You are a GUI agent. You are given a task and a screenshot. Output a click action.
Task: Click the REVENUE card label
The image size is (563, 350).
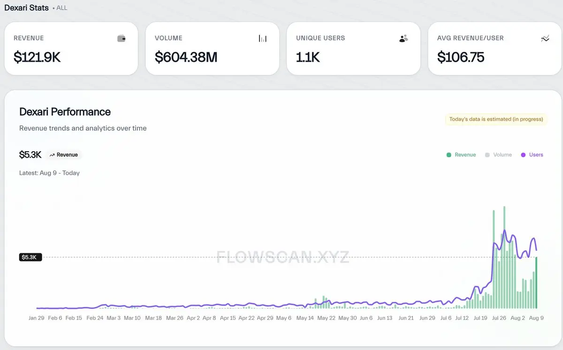click(x=29, y=38)
